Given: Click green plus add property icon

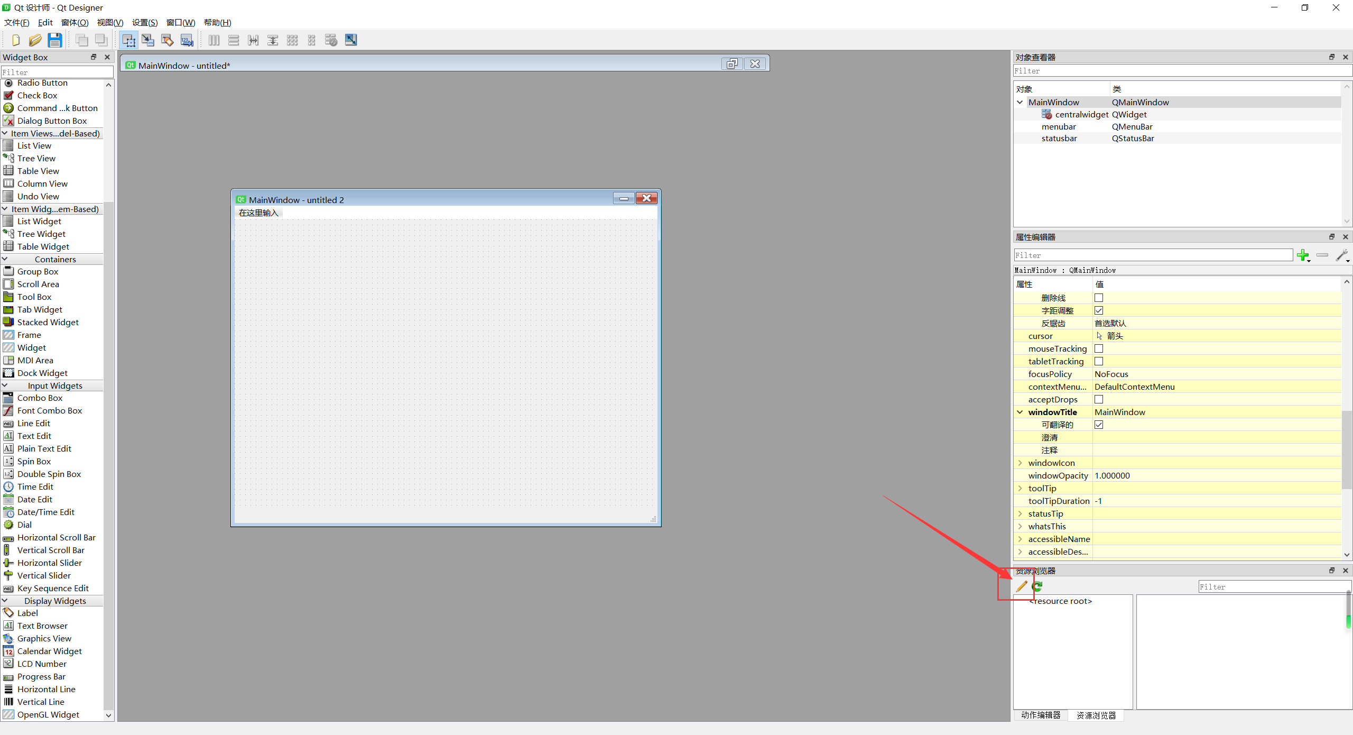Looking at the screenshot, I should 1303,255.
